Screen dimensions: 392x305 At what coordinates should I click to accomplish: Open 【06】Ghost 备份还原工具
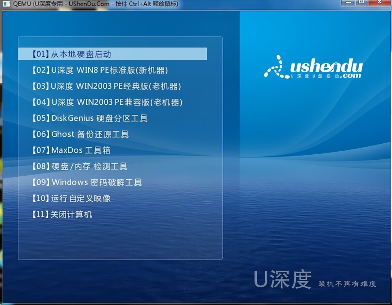coord(81,134)
